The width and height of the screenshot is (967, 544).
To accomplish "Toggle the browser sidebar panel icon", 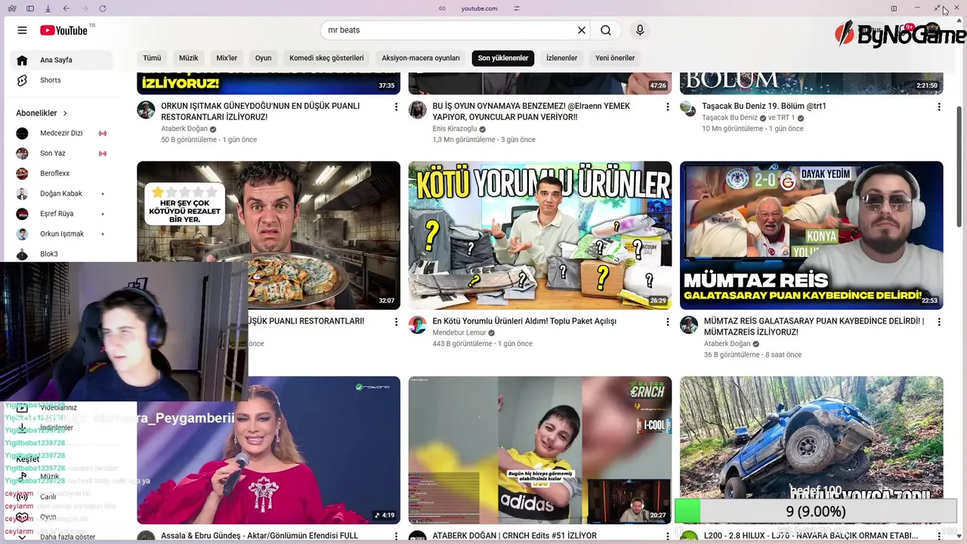I will (30, 8).
